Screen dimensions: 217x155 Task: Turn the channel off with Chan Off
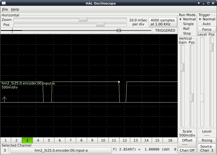187,150
